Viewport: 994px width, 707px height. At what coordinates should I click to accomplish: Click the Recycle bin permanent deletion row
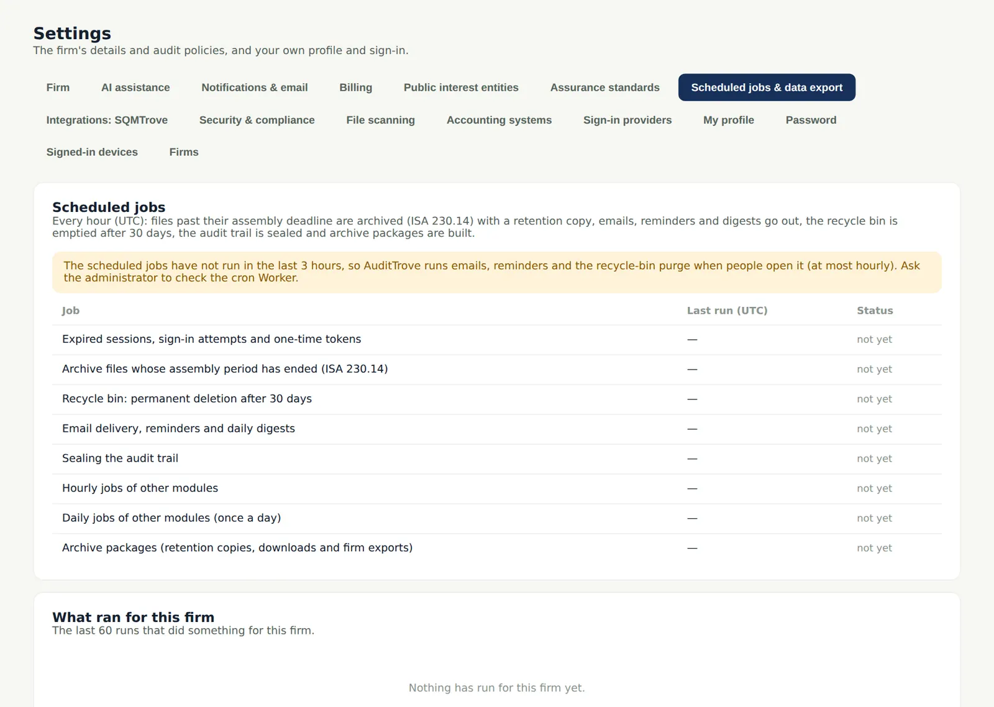(x=497, y=399)
